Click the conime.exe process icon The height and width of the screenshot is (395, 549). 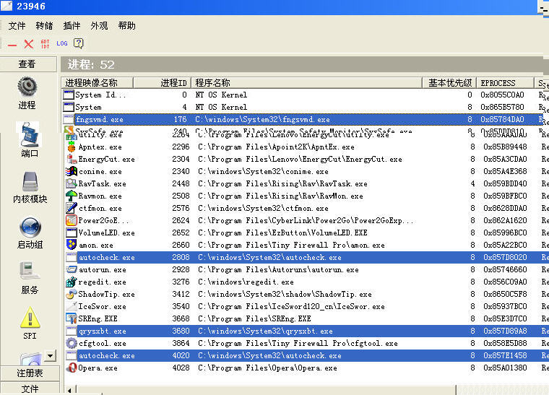[x=71, y=171]
